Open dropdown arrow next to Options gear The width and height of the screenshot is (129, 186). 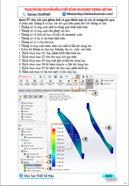[x=93, y=77]
